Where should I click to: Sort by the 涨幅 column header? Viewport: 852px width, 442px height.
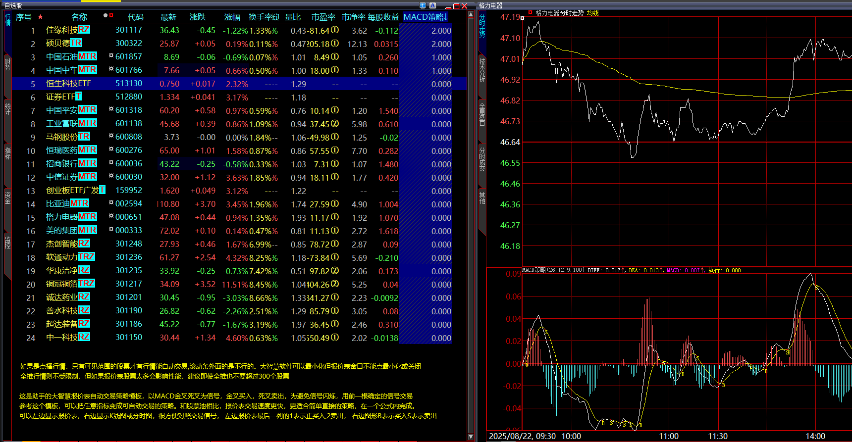point(232,17)
